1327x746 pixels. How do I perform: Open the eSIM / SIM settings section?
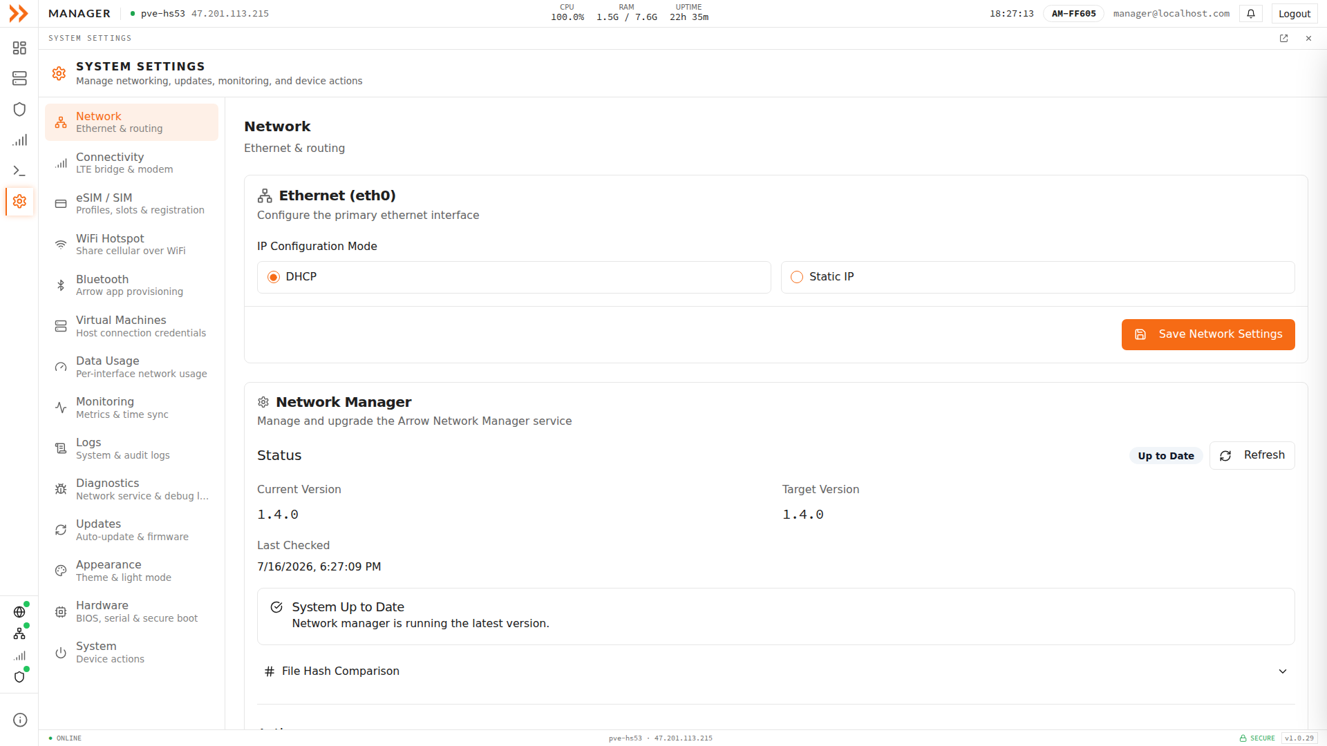point(131,204)
